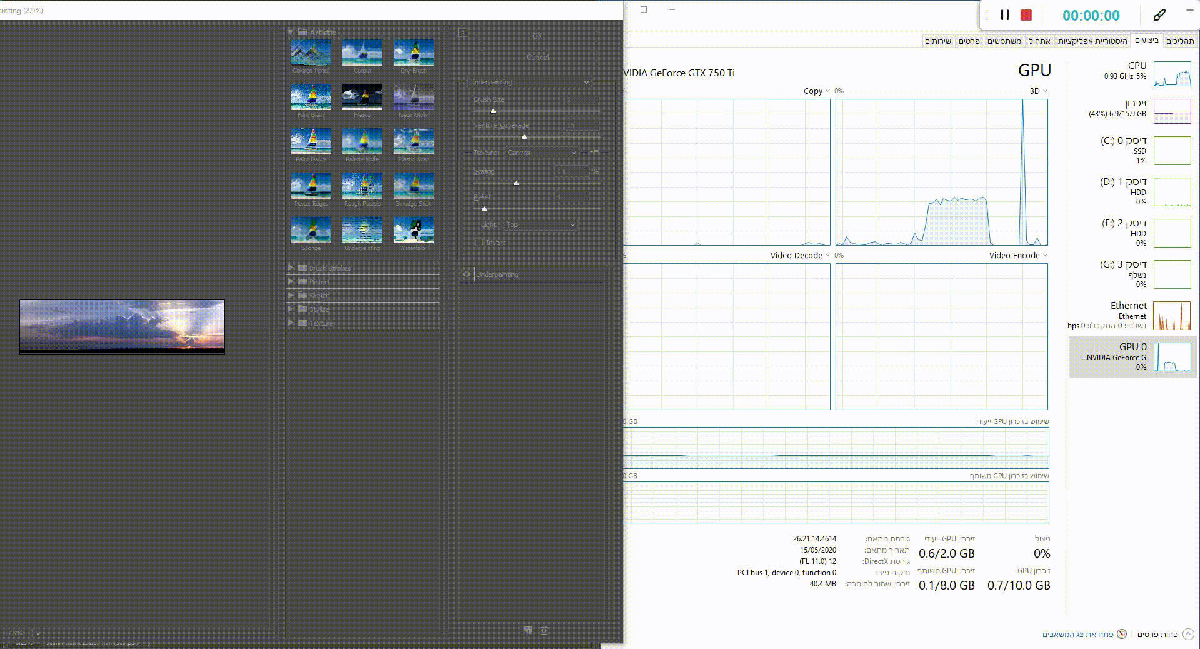Click the Resource Monitor icon in Task Manager
Screen dimensions: 1200x649
click(x=1122, y=634)
